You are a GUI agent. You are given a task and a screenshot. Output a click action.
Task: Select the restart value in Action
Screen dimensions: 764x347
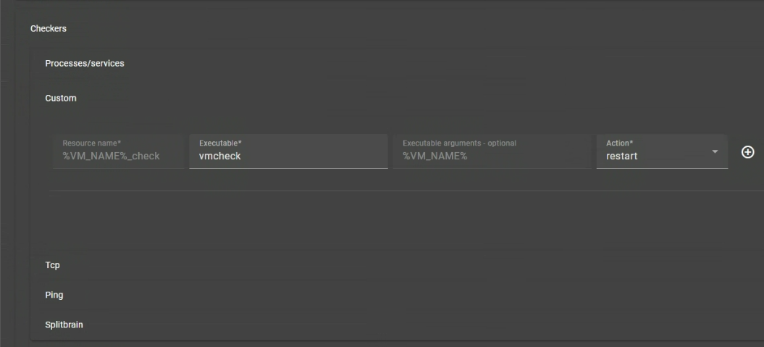622,156
